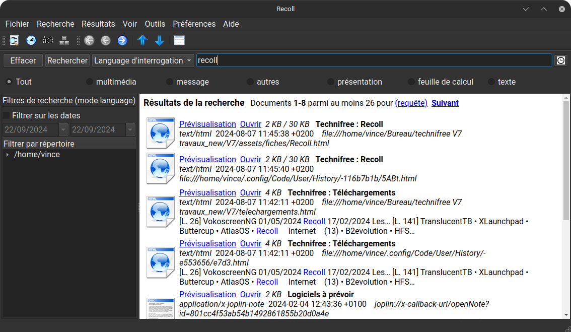
Task: Go to the next results page arrow
Action: click(122, 40)
